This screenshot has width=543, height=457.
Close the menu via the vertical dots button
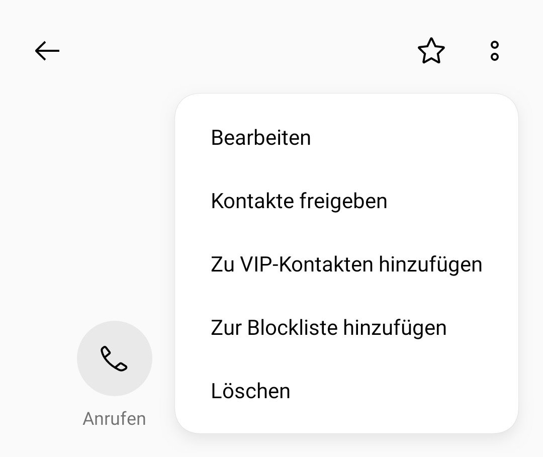tap(495, 51)
